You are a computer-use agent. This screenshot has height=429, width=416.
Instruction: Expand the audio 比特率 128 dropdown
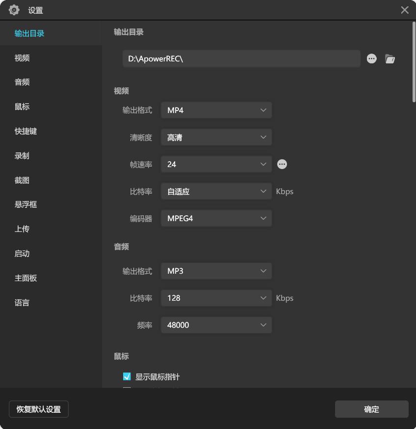coord(216,298)
